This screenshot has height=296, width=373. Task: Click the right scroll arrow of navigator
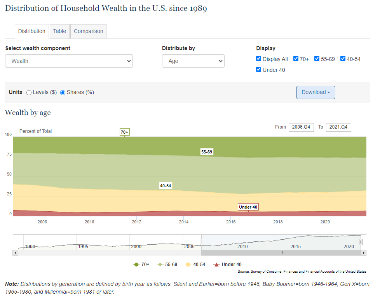(364, 252)
